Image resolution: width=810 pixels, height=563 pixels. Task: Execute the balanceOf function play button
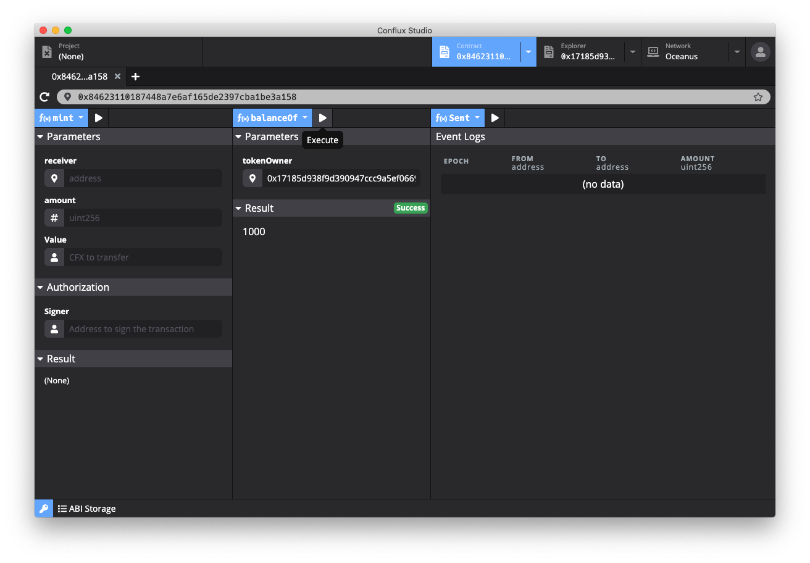pyautogui.click(x=323, y=118)
